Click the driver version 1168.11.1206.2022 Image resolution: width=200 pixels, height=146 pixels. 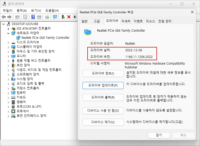[139, 57]
